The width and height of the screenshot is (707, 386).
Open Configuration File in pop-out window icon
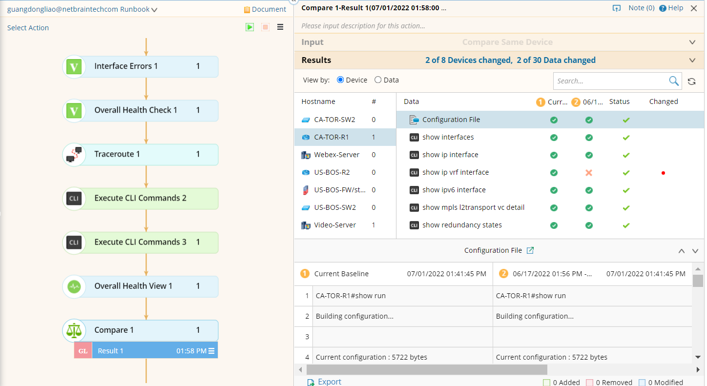530,250
